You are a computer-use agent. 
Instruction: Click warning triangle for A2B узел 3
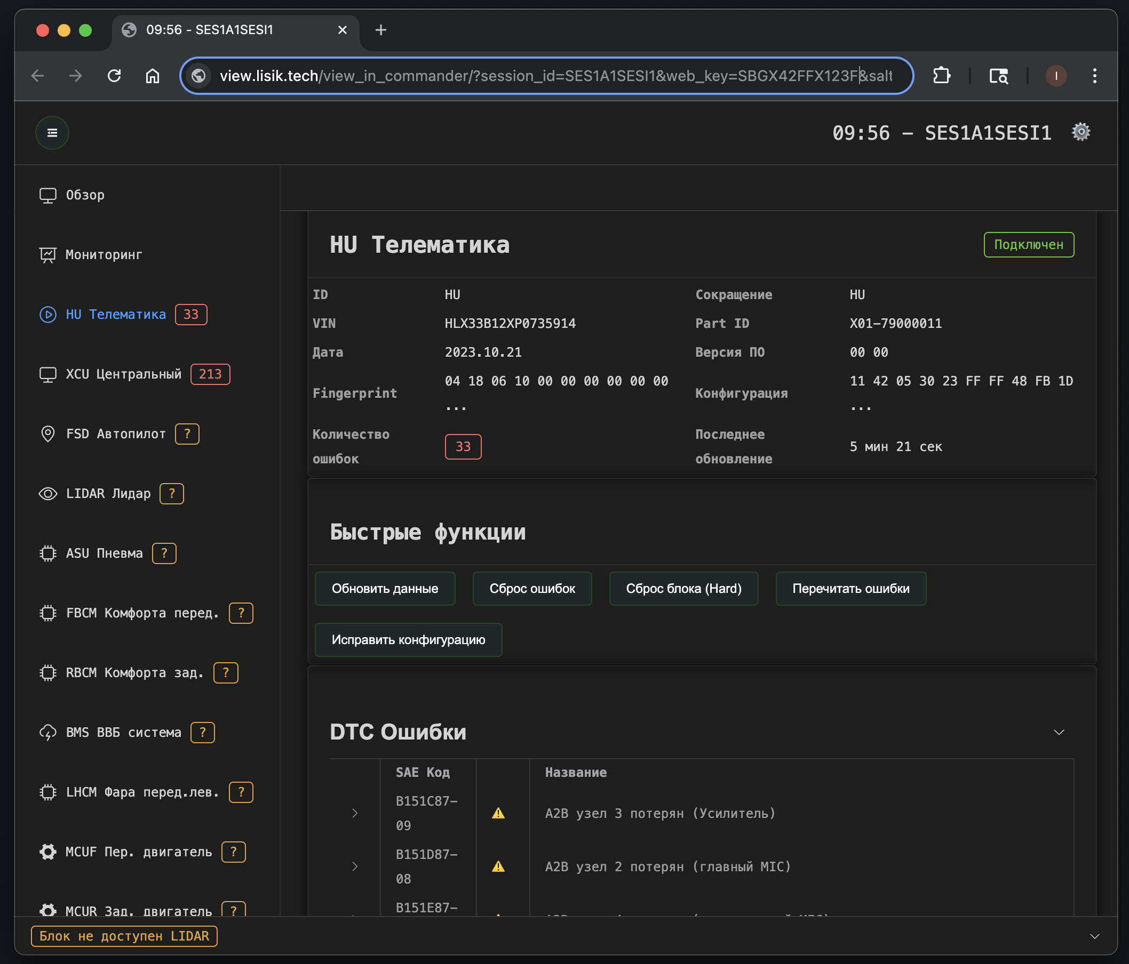[498, 814]
